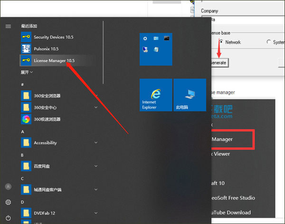
Task: Launch Pulsonix 10.5 from recently added
Action: 46,49
